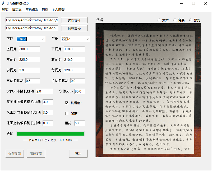212x171 pixels.
Task: Open the 模板 menu
Action: (x=6, y=9)
